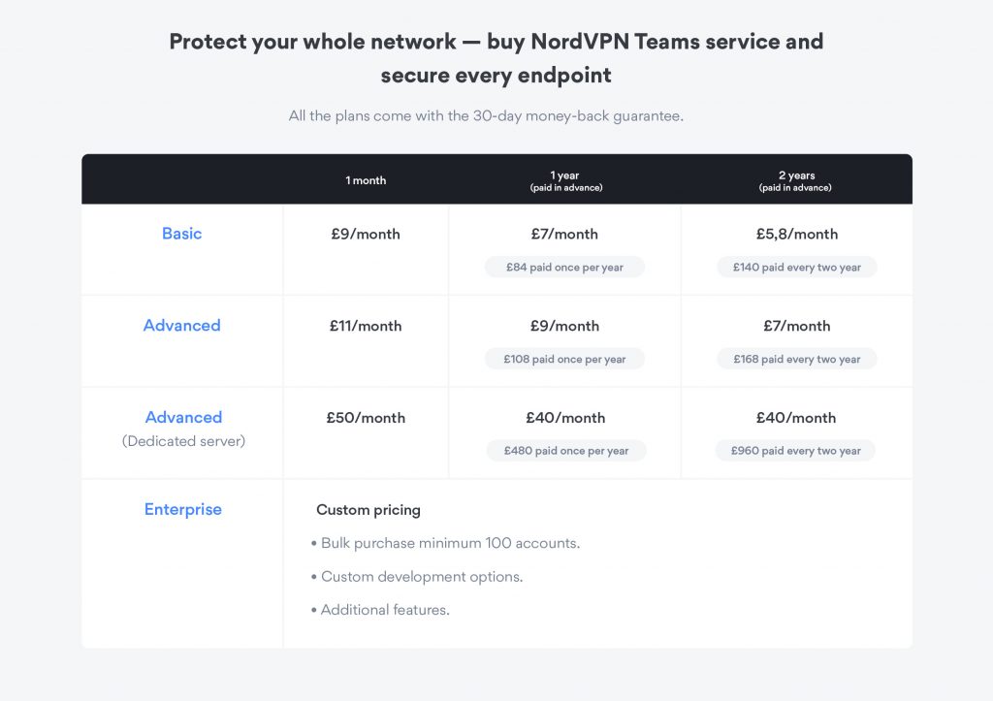Click the £480 paid once per year badge
Screen dimensions: 993x701
[565, 451]
